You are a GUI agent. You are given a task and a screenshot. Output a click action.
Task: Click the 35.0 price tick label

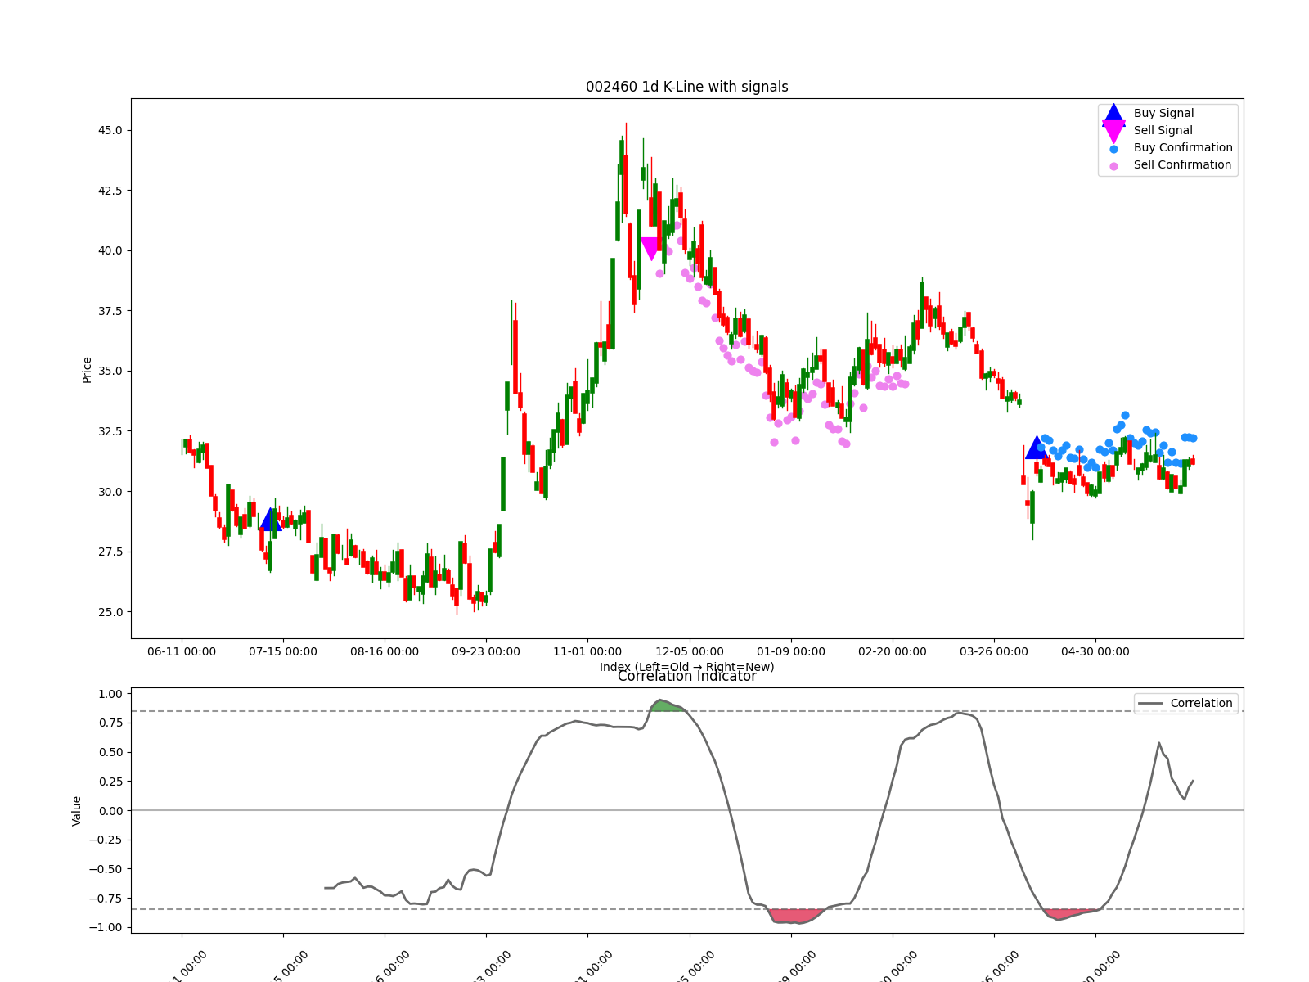pyautogui.click(x=109, y=371)
